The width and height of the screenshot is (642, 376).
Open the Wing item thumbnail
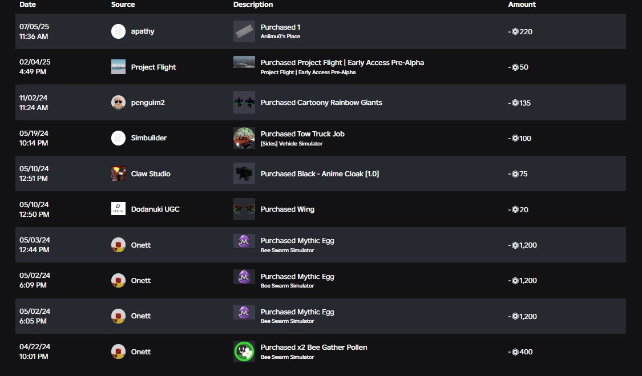click(x=244, y=209)
